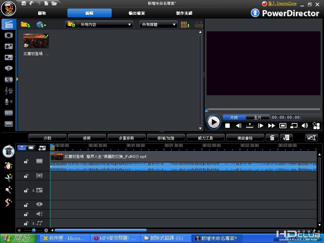Open the Magic Fix wand tool
This screenshot has width=324, height=243.
coord(9,190)
